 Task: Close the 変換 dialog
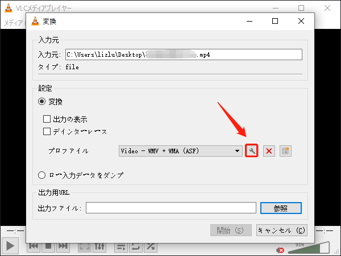tap(301, 21)
